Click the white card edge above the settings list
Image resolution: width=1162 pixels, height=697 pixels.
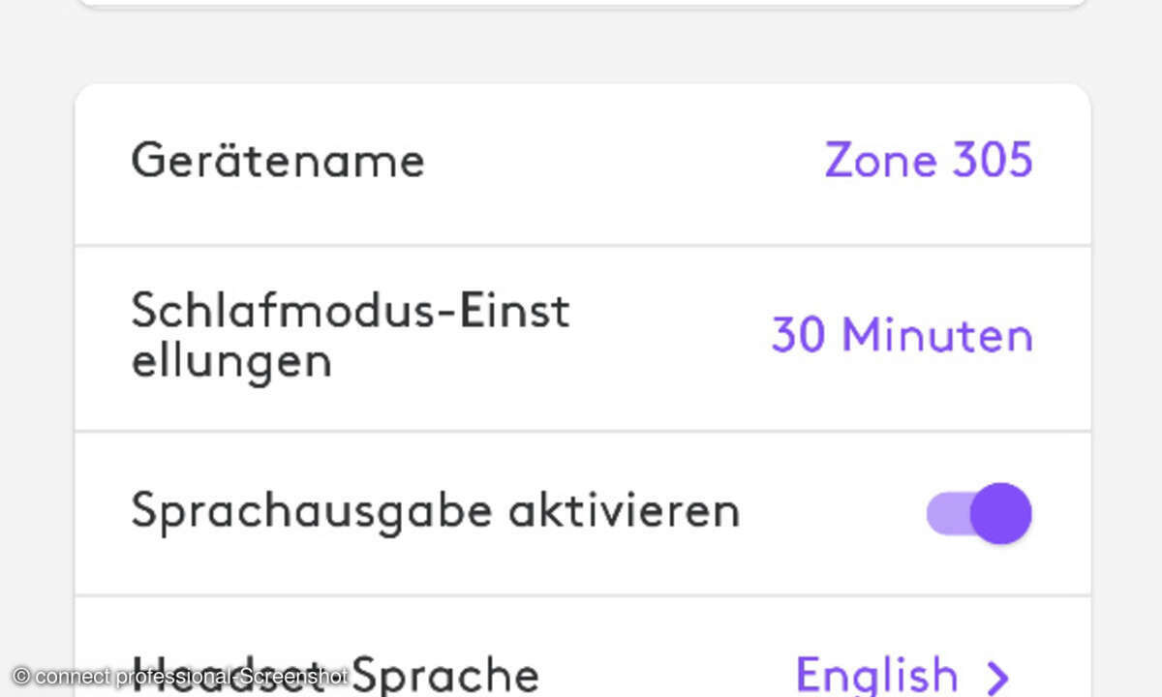(x=582, y=4)
